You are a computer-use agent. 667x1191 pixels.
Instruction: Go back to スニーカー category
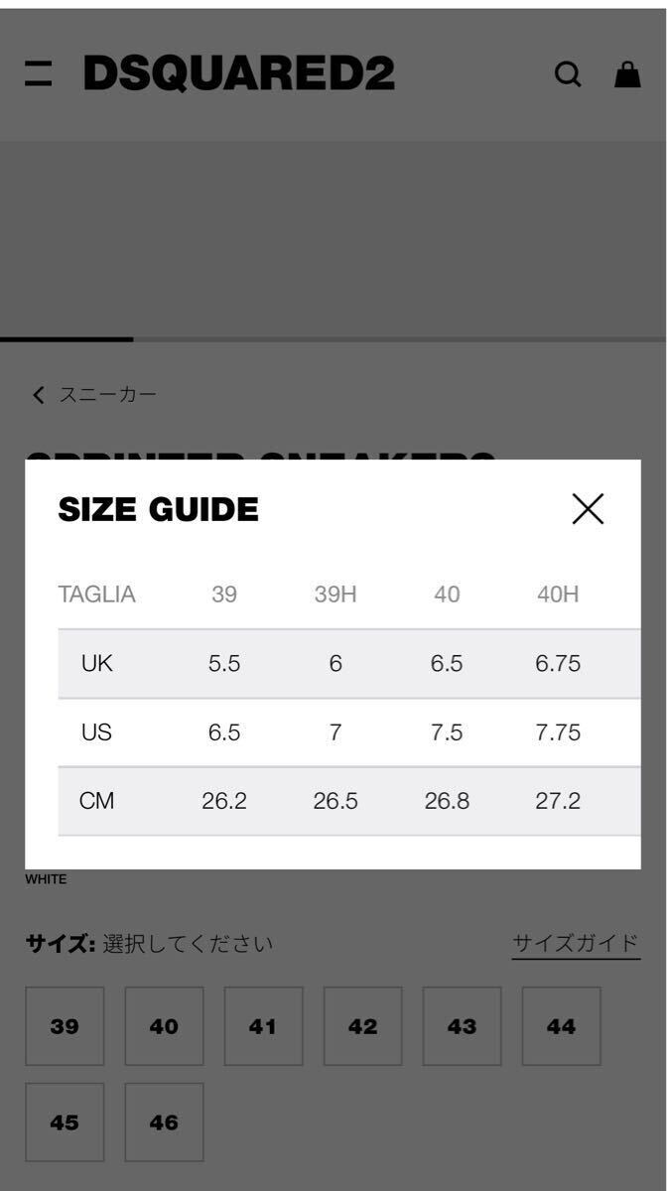(x=107, y=395)
